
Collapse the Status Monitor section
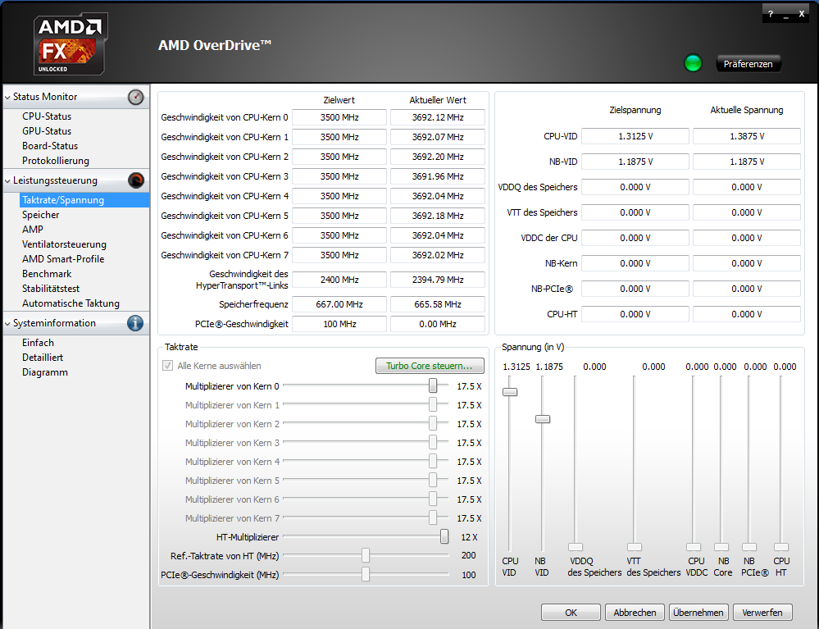8,97
